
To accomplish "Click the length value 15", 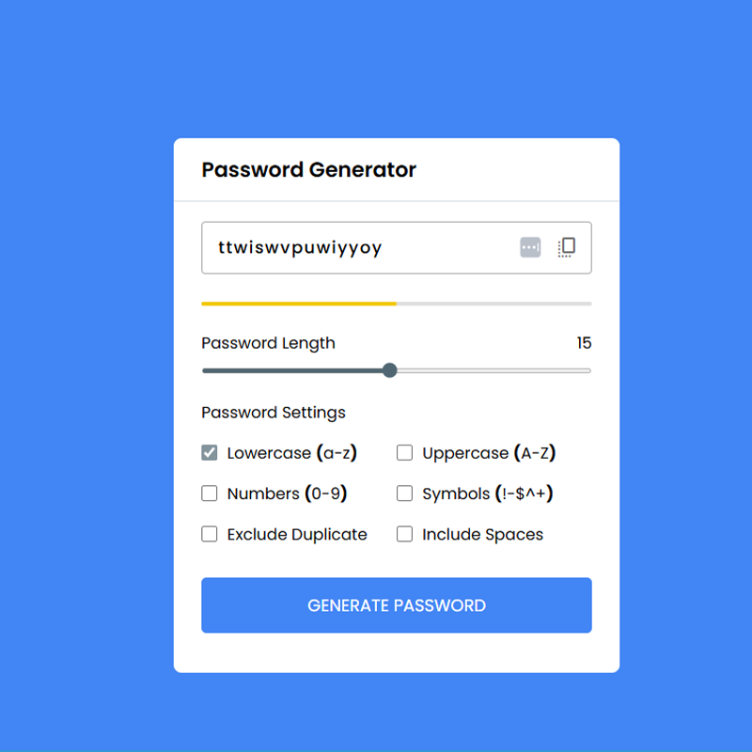I will pyautogui.click(x=584, y=343).
